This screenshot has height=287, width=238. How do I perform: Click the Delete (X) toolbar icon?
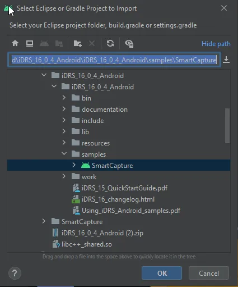92,43
